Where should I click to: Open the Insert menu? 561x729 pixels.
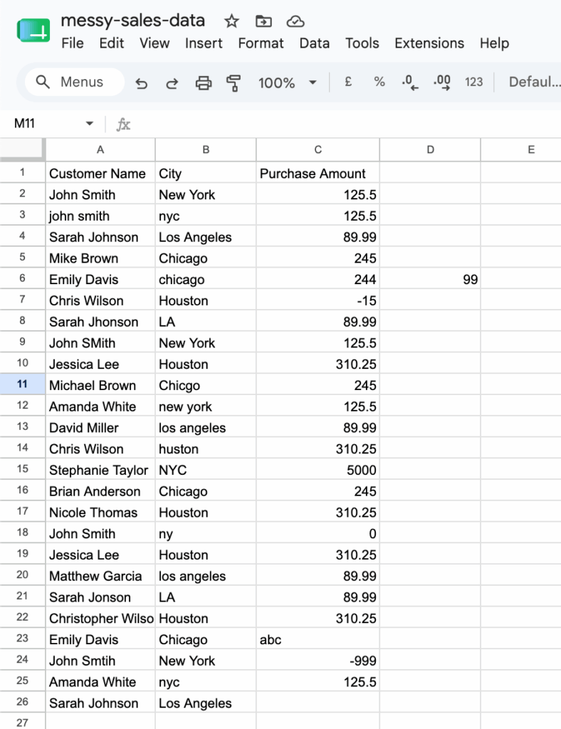point(204,43)
